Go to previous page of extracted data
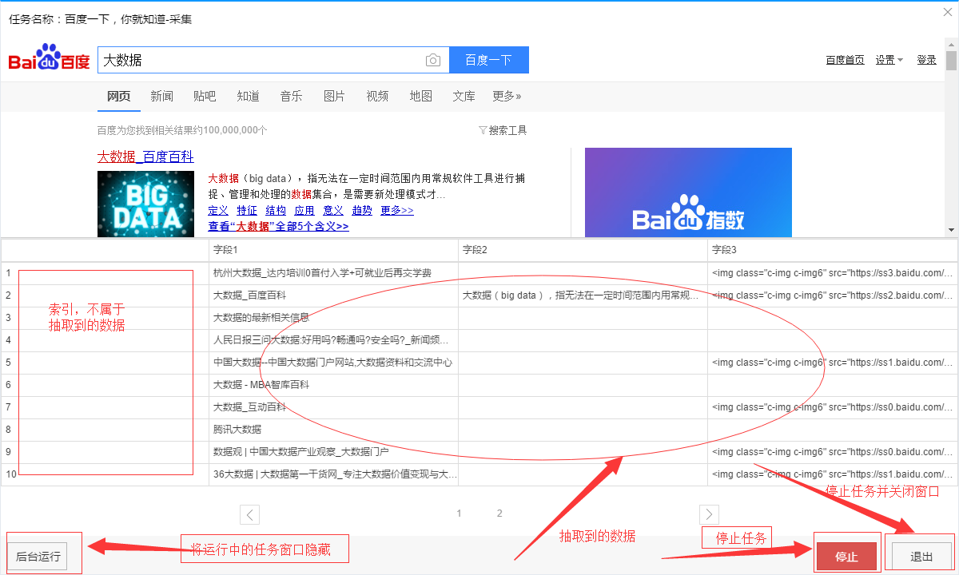Screen dimensions: 959x575 pos(249,514)
